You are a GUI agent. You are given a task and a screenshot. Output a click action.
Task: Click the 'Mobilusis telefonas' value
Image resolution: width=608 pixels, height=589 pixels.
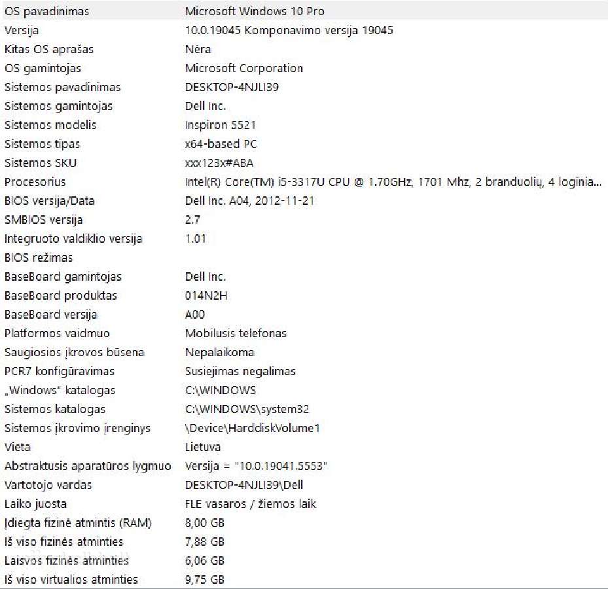(x=236, y=334)
